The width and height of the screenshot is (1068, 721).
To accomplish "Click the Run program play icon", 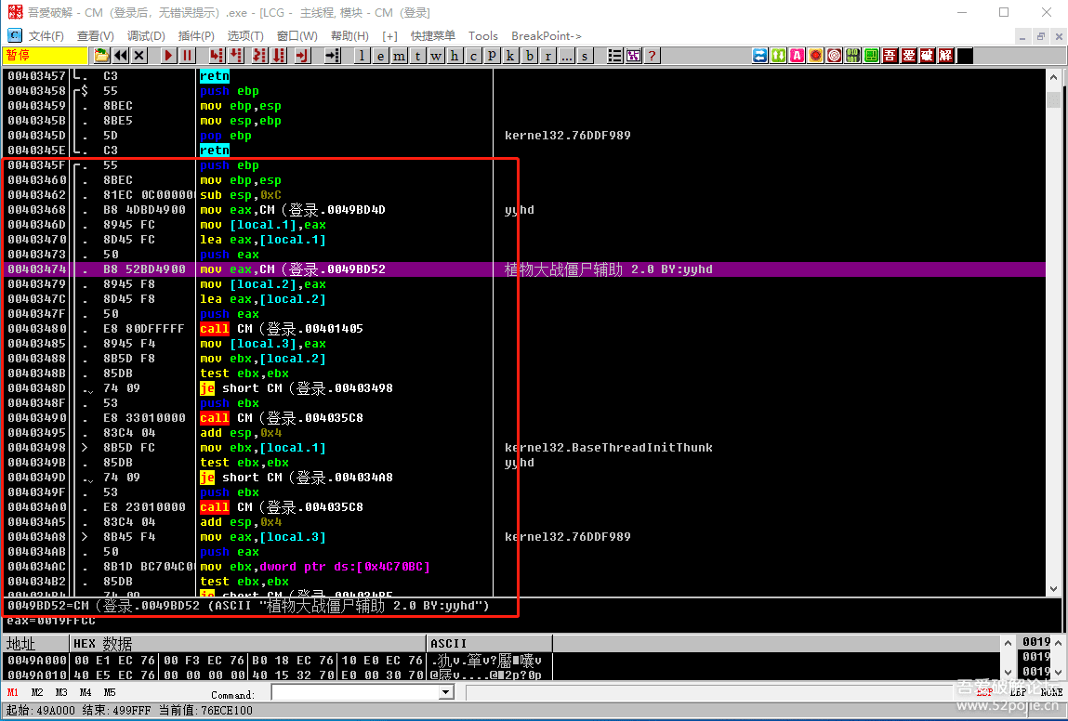I will (168, 56).
